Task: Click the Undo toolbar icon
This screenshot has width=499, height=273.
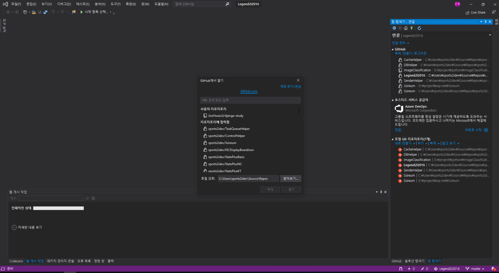Action: coord(53,12)
